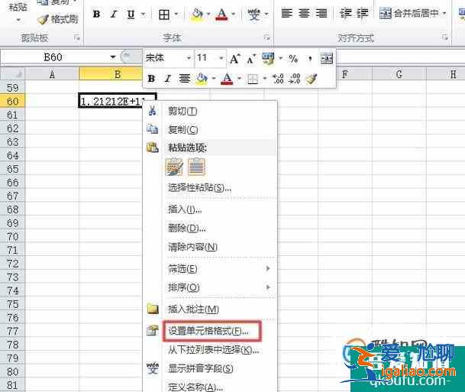Decrease font size in mini toolbar

[x=251, y=59]
